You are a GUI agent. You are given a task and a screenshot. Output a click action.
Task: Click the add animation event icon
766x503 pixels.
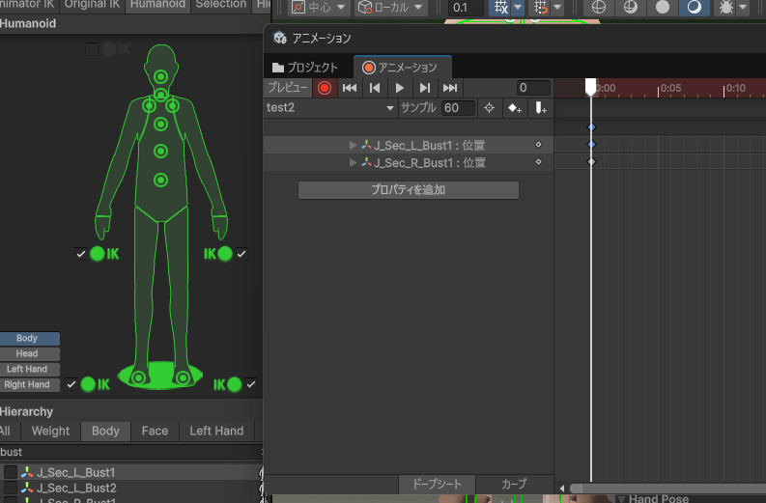[541, 108]
